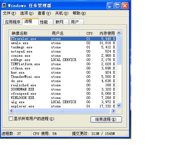The image size is (194, 145).
Task: Click the 31,816 K memory value
Action: 107,43
